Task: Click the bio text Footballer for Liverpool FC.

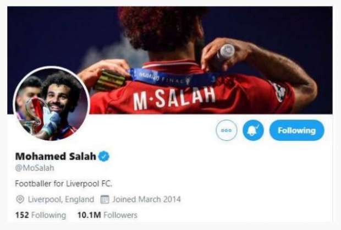Action: (63, 184)
